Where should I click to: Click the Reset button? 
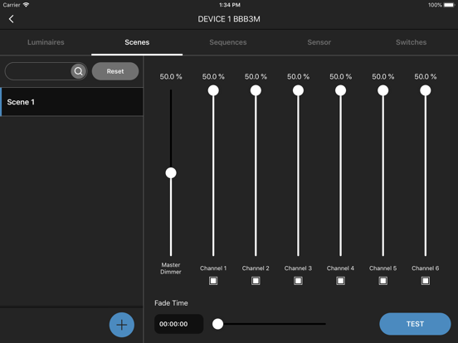pos(115,71)
